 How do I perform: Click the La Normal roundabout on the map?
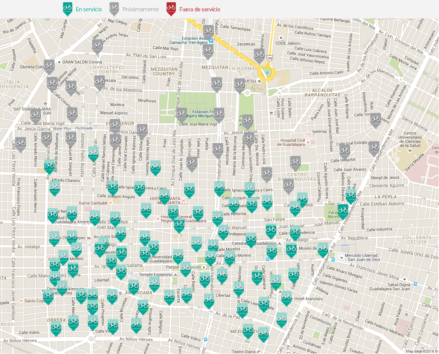pos(267,73)
